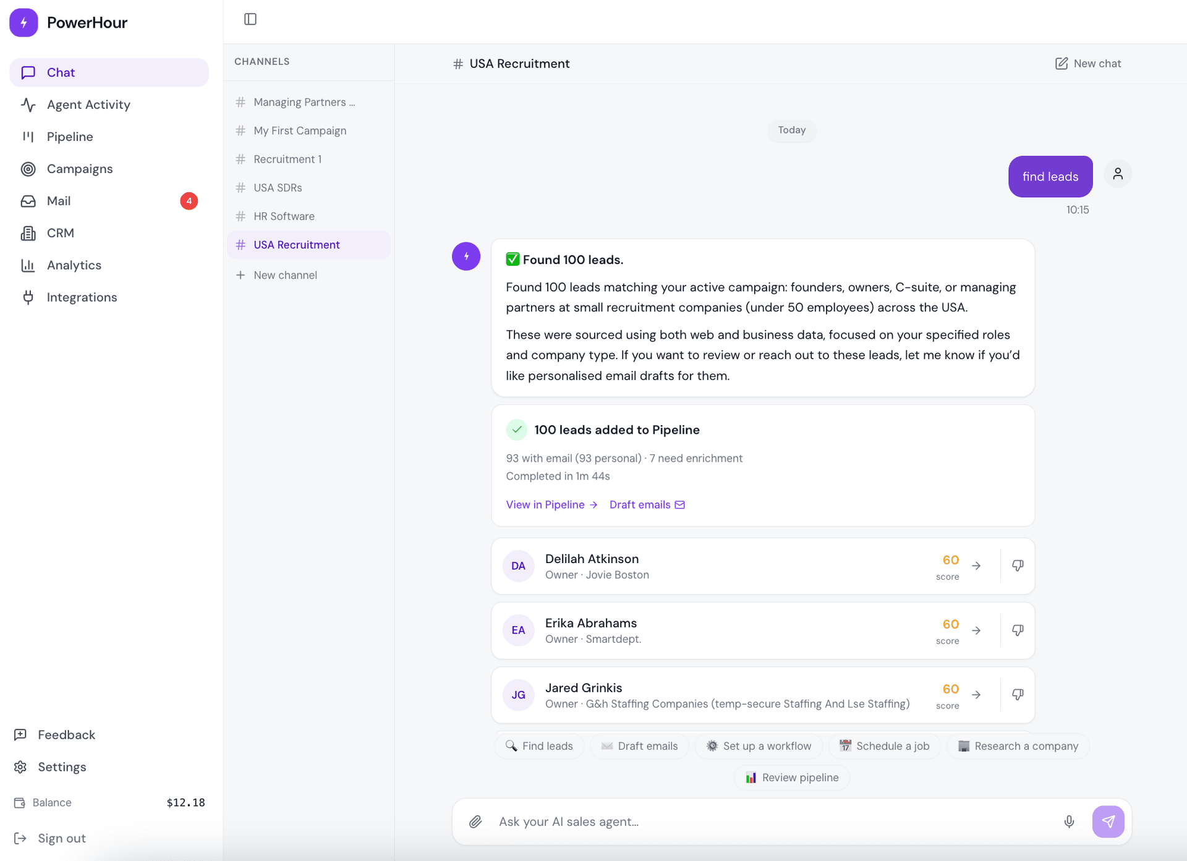The width and height of the screenshot is (1187, 861).
Task: Click Jared Grinkis name
Action: (584, 688)
